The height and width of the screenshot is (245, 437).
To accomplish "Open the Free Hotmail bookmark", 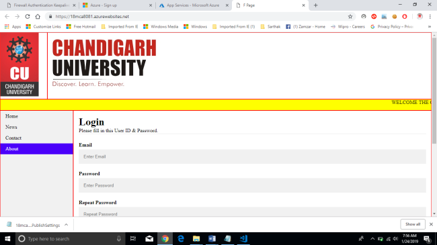I will point(81,27).
